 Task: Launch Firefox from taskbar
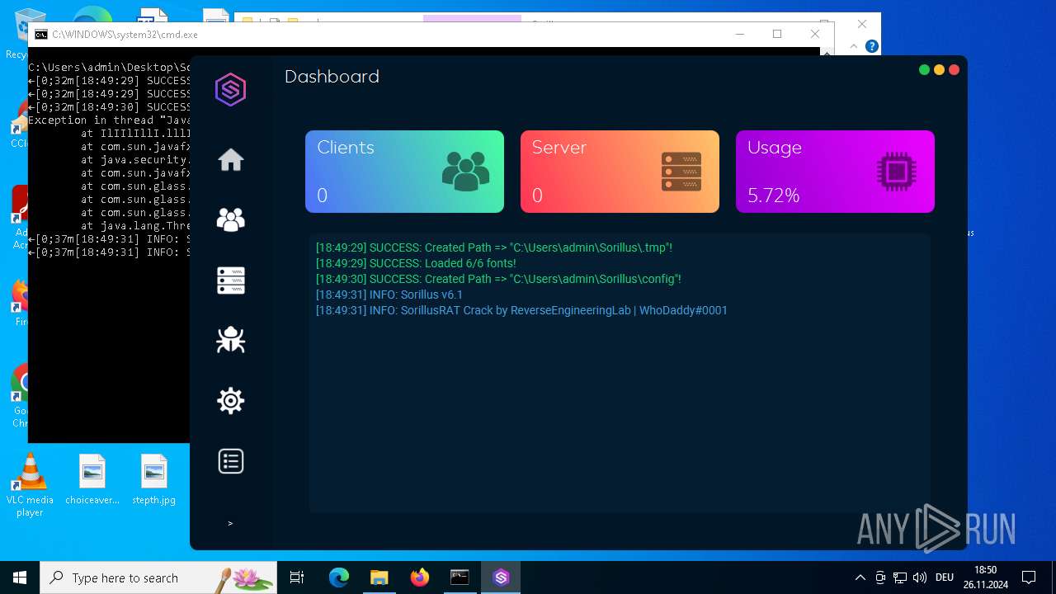pyautogui.click(x=419, y=577)
